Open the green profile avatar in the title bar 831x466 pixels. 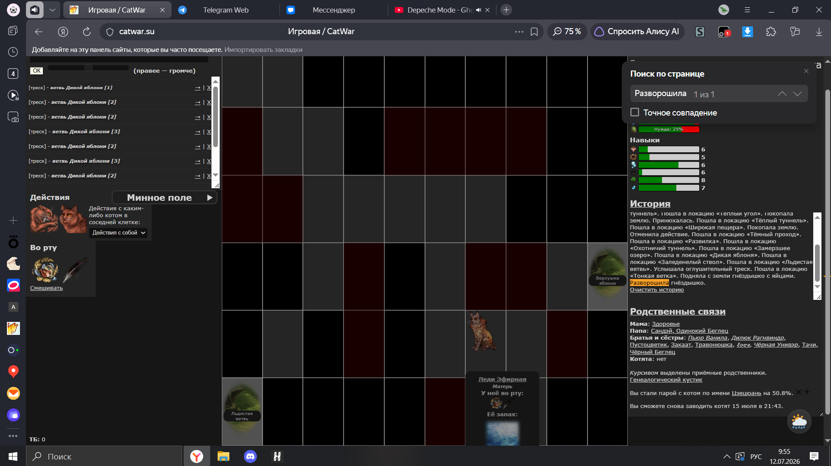(724, 10)
